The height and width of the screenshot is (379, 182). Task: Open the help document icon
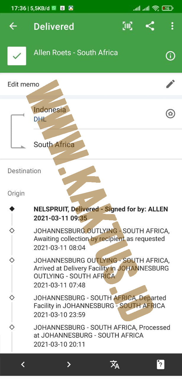tap(160, 364)
